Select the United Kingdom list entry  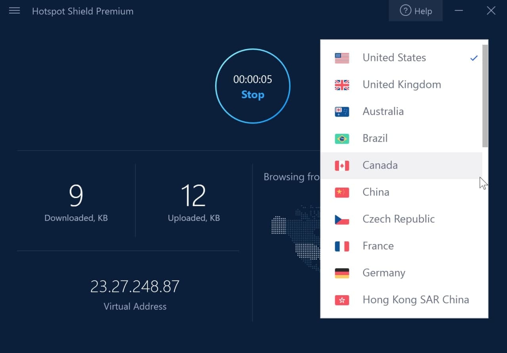pyautogui.click(x=402, y=85)
